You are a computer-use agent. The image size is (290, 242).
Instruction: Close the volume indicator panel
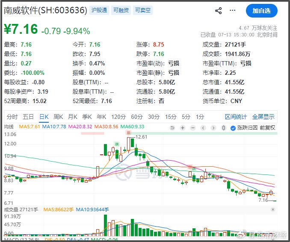(x=272, y=210)
